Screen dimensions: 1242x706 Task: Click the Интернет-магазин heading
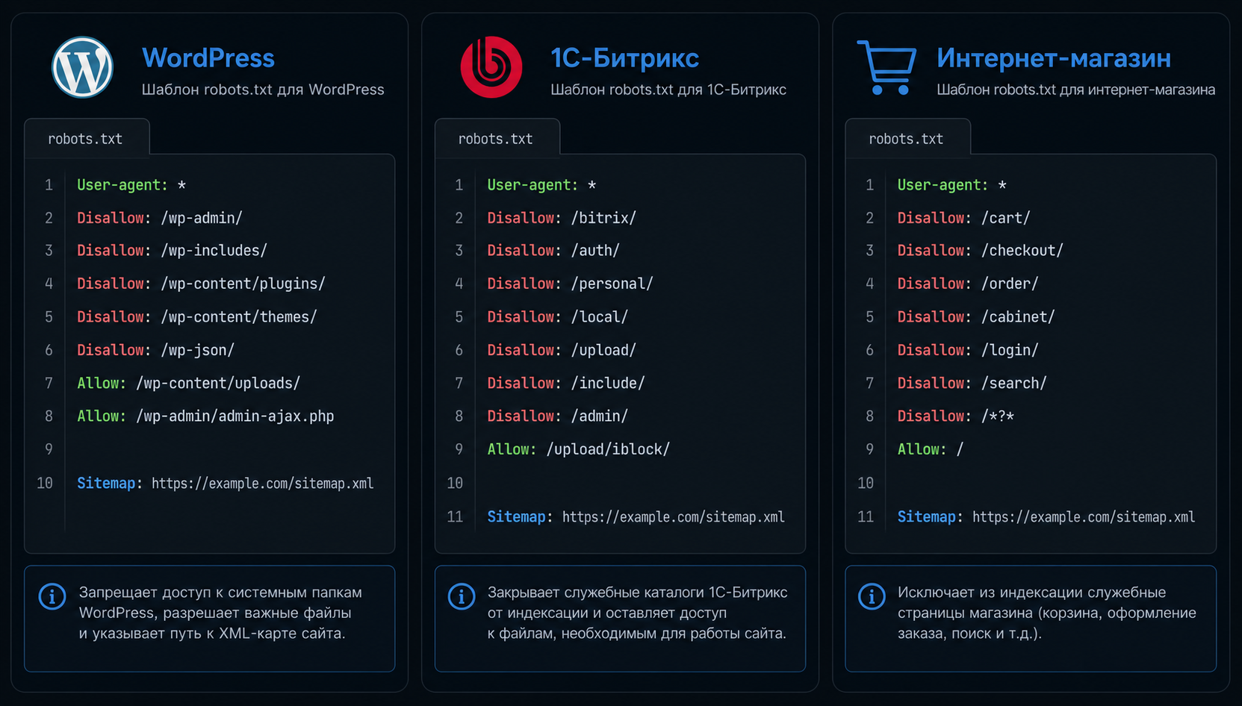tap(1054, 58)
